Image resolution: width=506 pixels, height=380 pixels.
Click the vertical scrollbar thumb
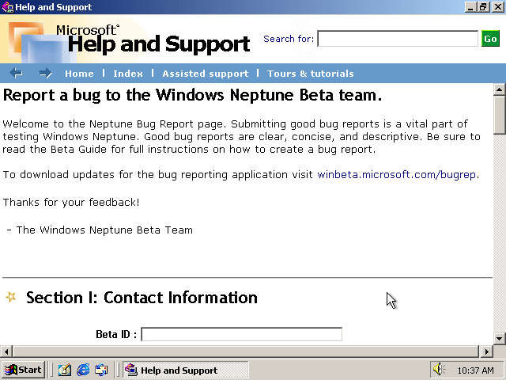tap(499, 115)
